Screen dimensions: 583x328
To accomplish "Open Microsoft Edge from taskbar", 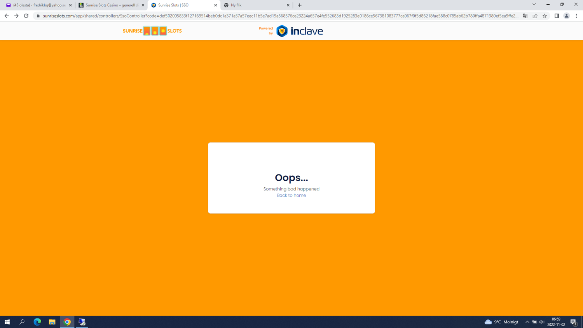I will click(37, 322).
